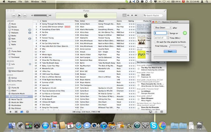Click the Search Playlist field
Image resolution: width=211 pixels, height=132 pixels.
153,16
